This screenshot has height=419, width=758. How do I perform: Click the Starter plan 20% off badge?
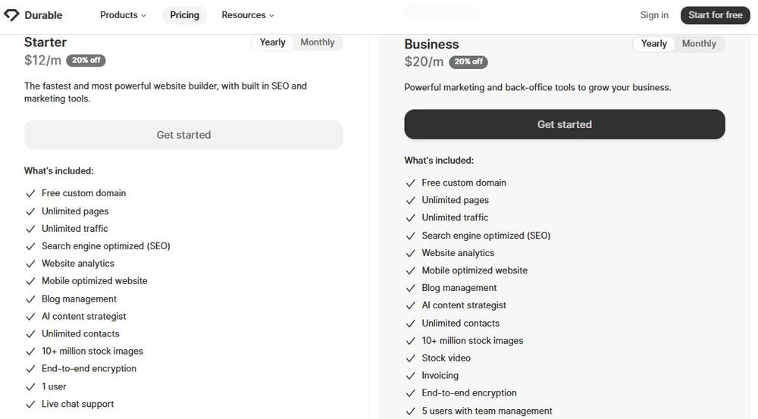86,60
